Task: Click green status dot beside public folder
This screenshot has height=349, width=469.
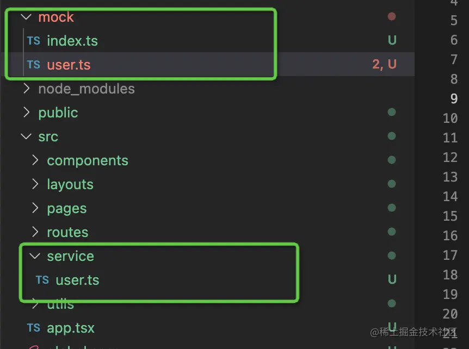Action: 392,112
